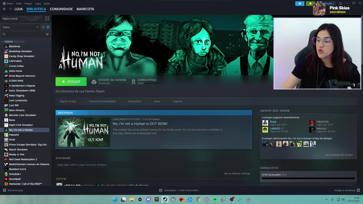The image size is (363, 204).
Task: Open Amigos e conversas
Action: tap(347, 190)
